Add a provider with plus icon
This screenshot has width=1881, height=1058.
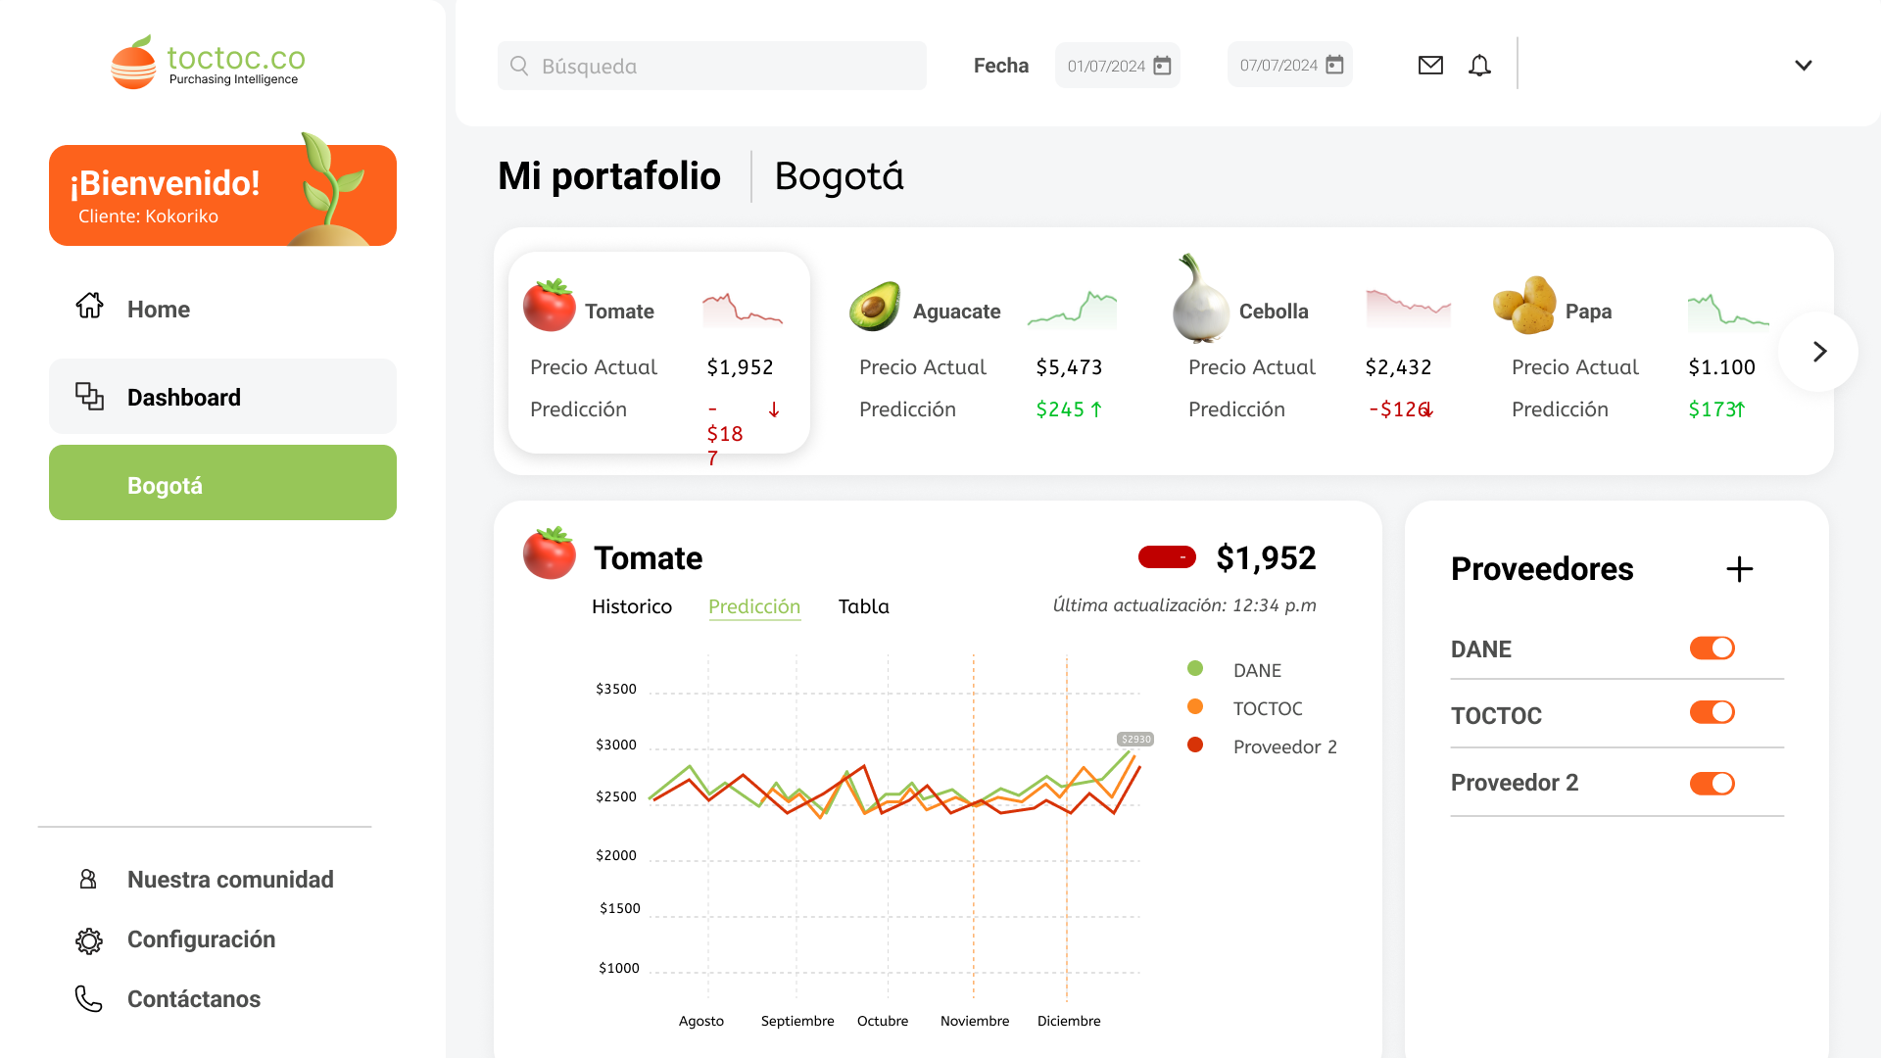coord(1739,569)
